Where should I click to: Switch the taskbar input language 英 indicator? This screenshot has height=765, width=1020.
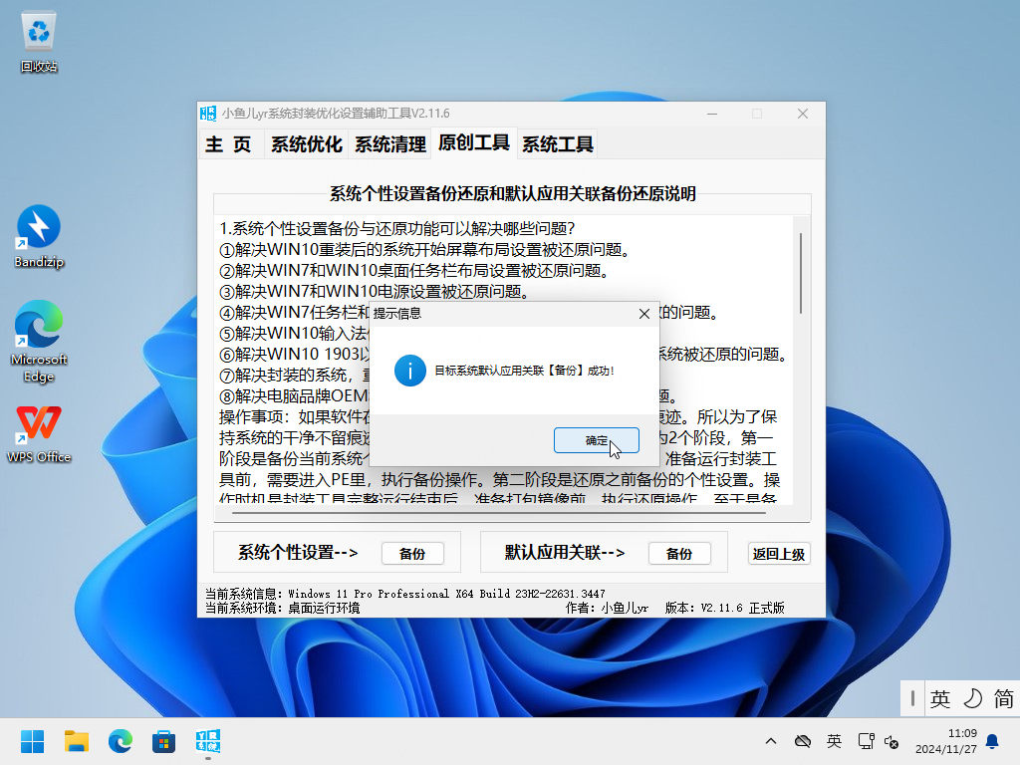tap(834, 741)
